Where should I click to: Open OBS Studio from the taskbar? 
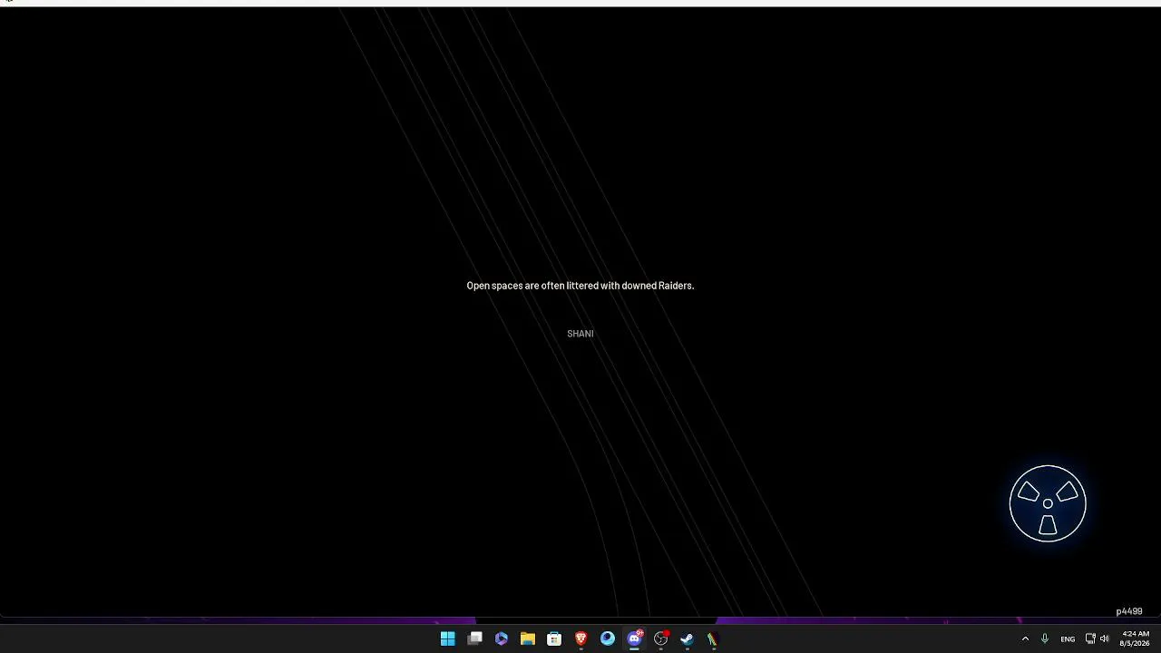point(661,638)
